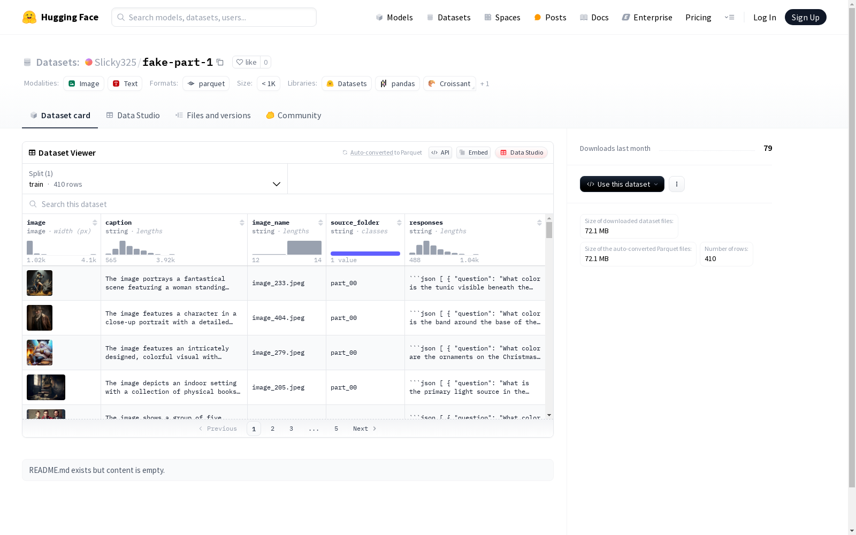Click the Hugging Face logo icon
Screen dimensions: 856x535
(x=29, y=17)
